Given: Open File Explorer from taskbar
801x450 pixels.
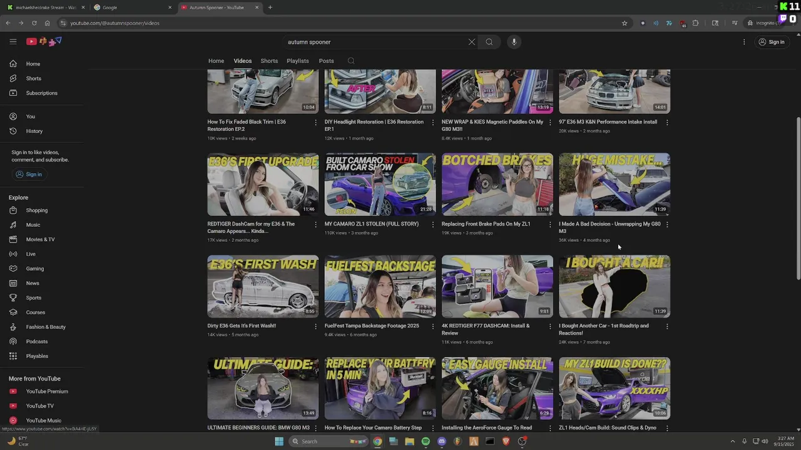Looking at the screenshot, I should (x=409, y=441).
